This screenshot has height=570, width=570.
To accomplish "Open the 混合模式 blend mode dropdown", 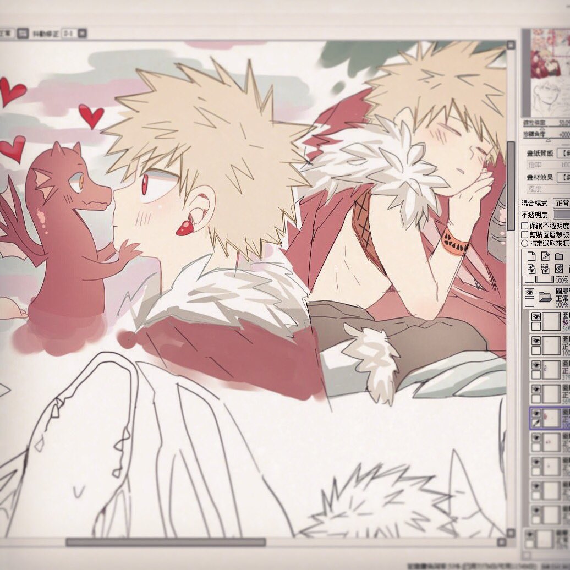I will point(562,203).
